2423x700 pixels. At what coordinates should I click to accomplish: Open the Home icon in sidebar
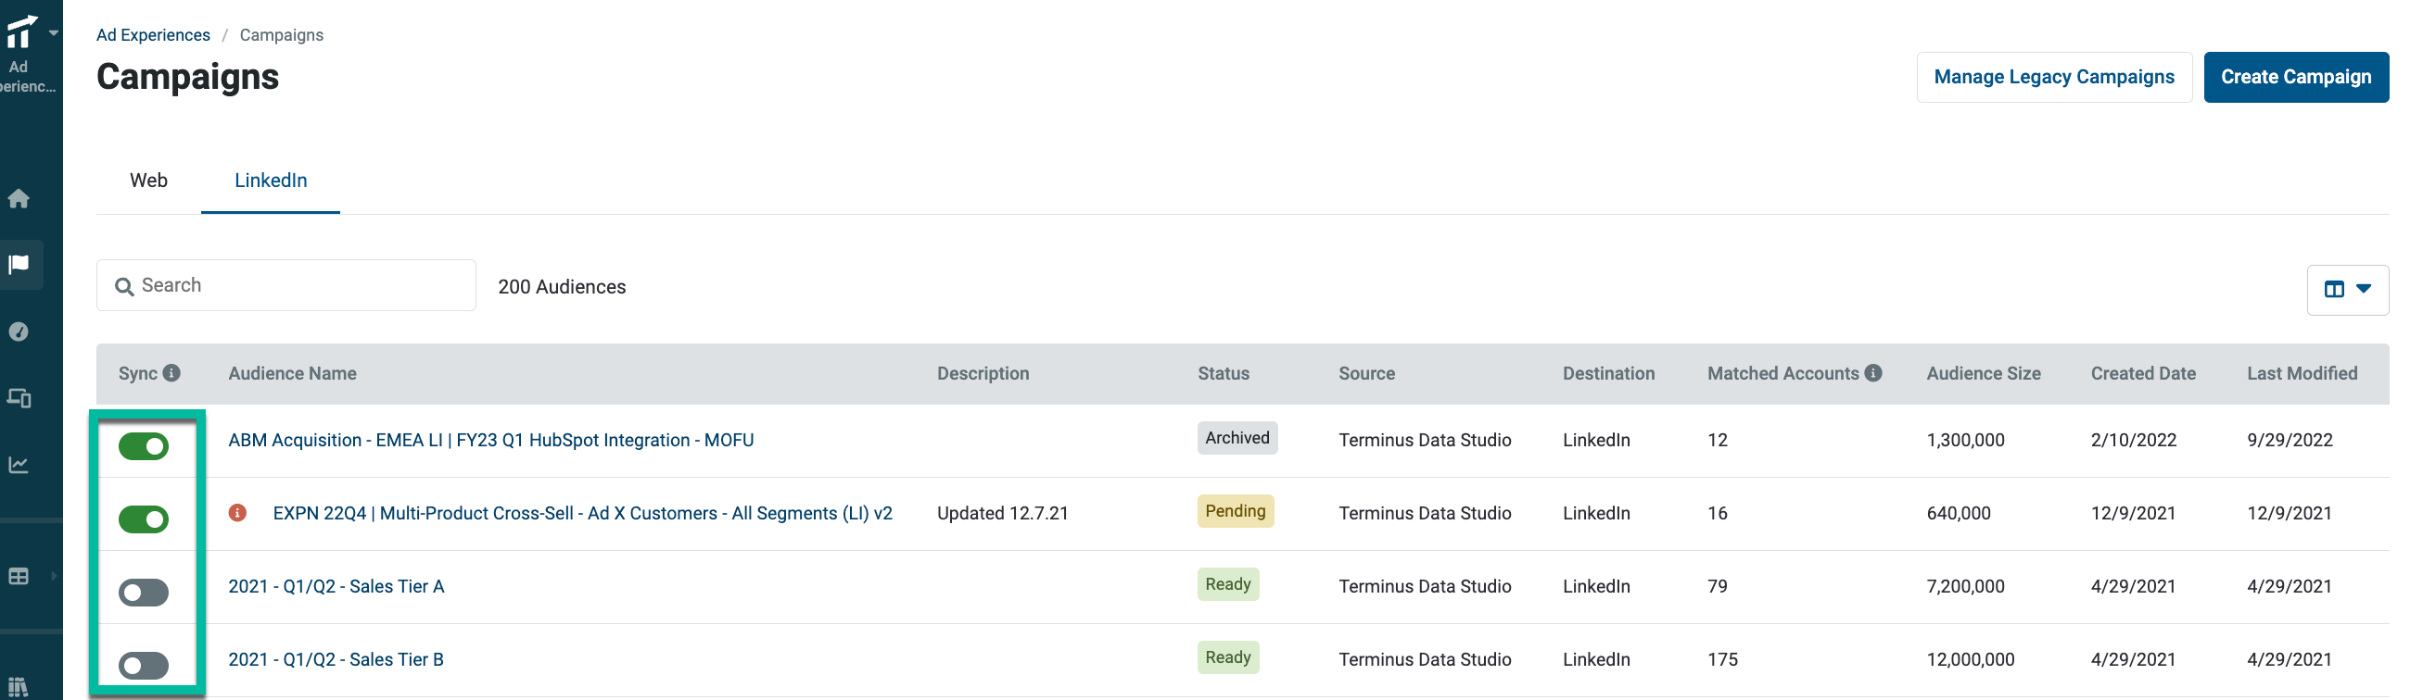coord(19,198)
